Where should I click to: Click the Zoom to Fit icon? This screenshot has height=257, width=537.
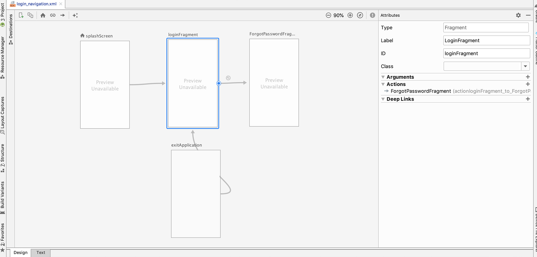pos(360,15)
